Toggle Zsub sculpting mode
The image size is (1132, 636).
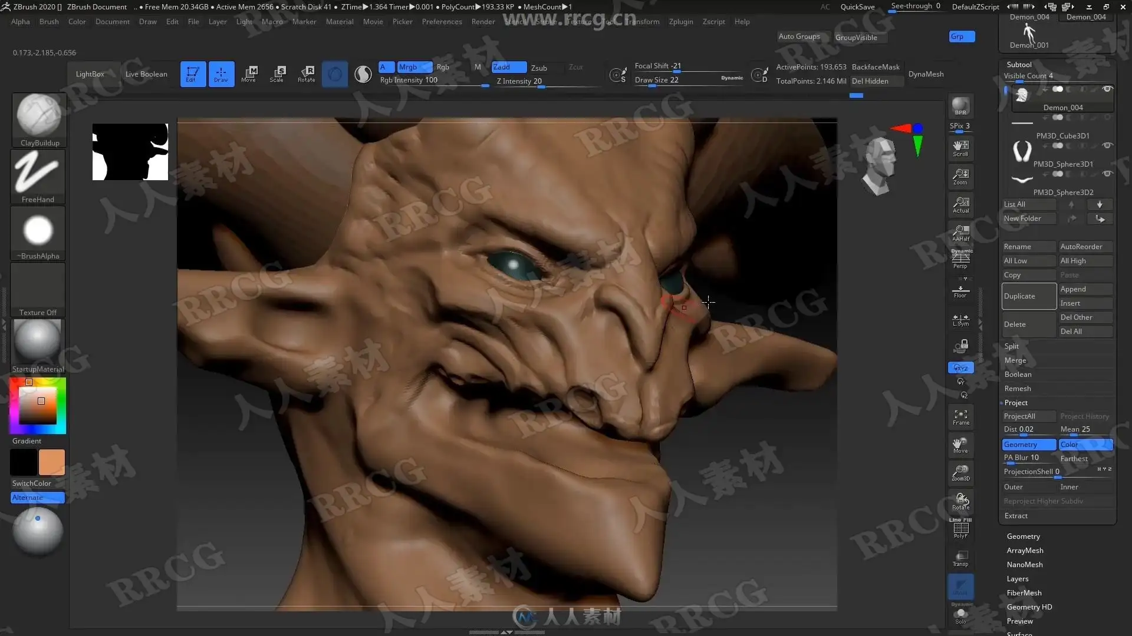tap(539, 68)
